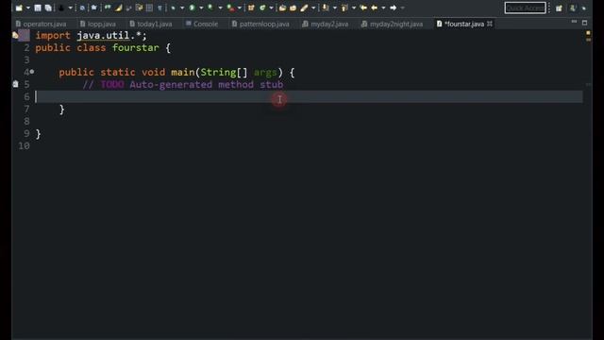Click the 'String' type in line 4

coord(218,72)
